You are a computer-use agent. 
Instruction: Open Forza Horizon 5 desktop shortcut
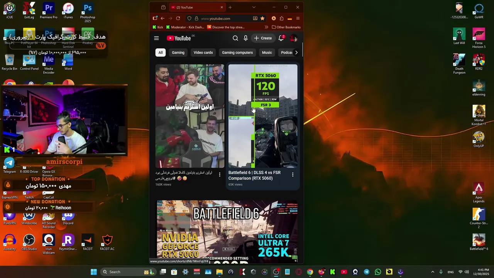(479, 38)
